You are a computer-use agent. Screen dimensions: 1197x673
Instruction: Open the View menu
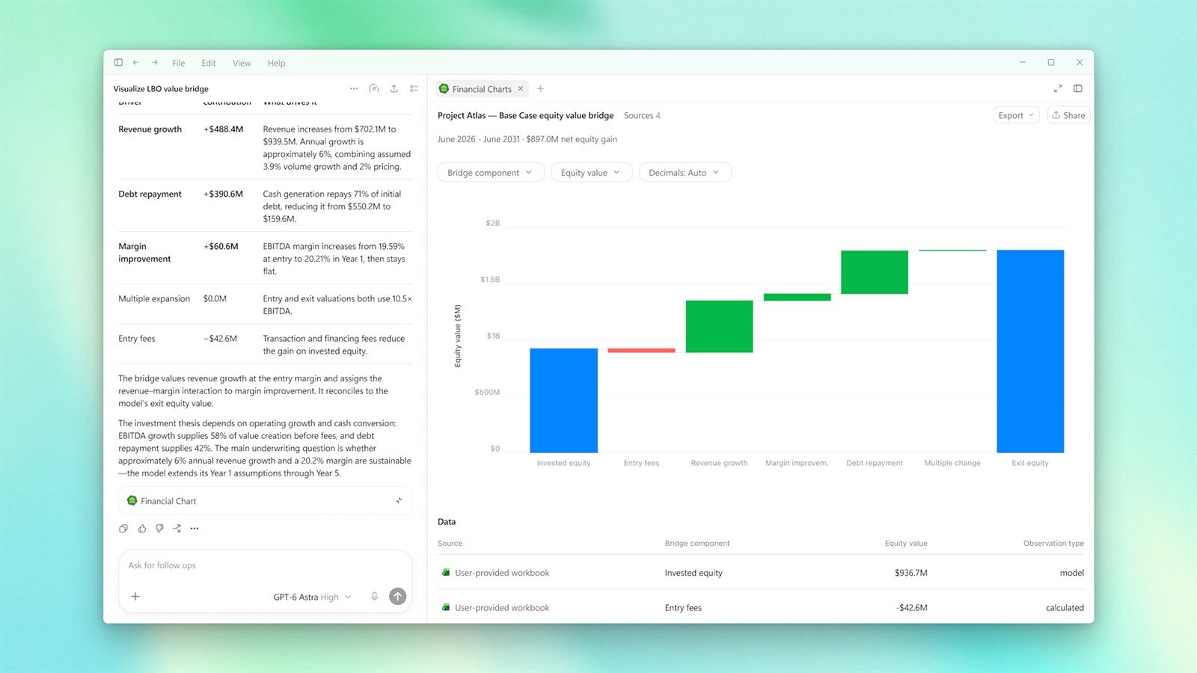coord(242,64)
